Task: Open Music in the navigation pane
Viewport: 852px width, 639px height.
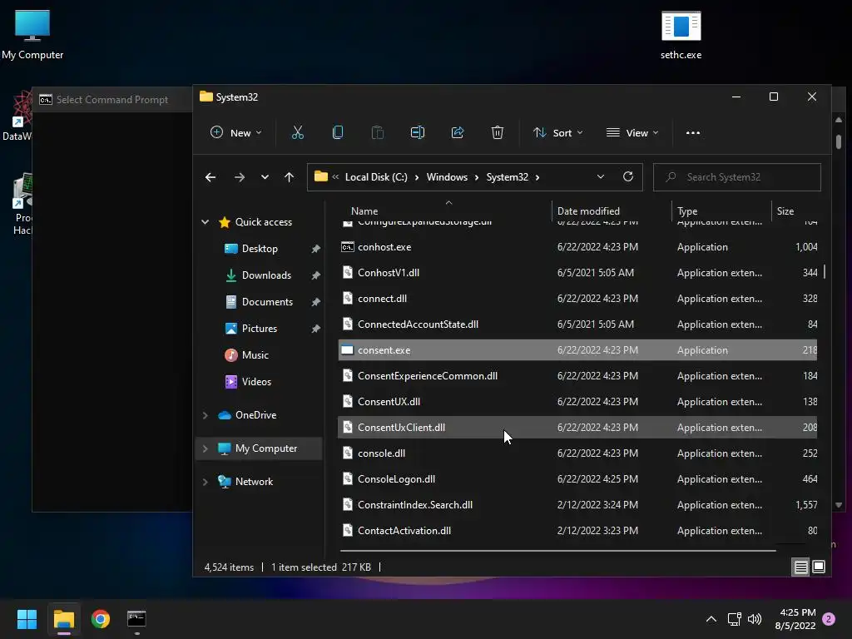Action: click(255, 354)
